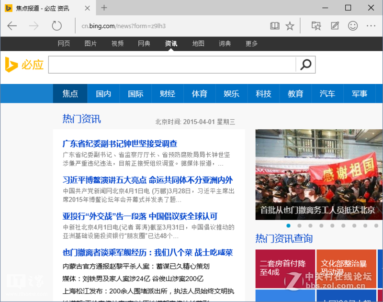Select the sixth slideshow dot indicator

point(343,225)
